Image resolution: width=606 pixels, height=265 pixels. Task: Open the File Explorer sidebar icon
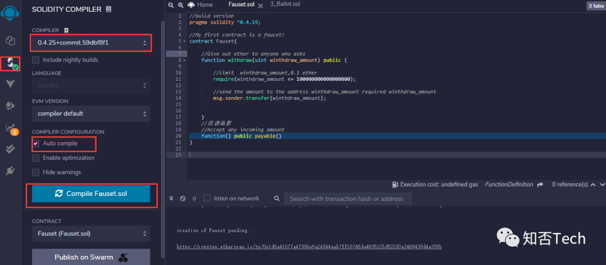tap(10, 40)
